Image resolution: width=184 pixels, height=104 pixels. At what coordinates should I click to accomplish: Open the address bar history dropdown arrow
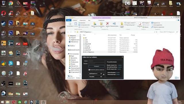click(154, 32)
